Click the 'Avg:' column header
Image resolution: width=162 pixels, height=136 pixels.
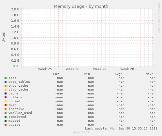(119, 74)
